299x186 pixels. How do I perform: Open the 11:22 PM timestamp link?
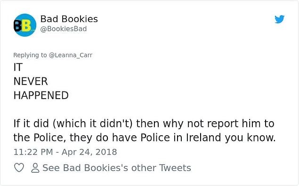33,152
